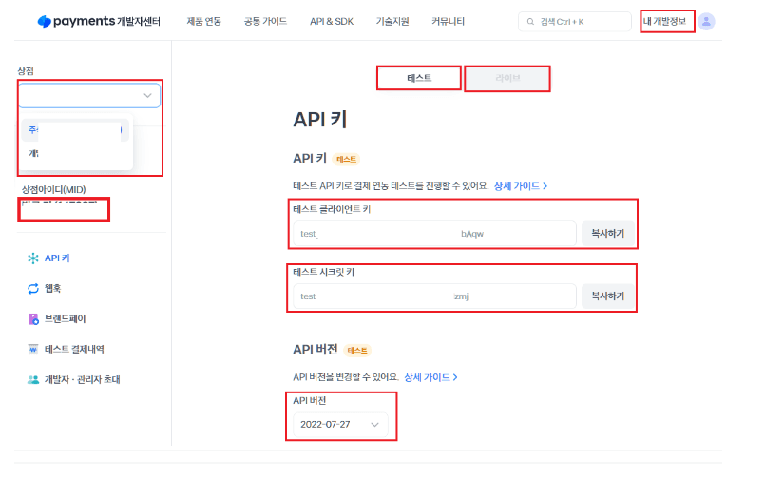This screenshot has width=765, height=478.
Task: Copy the test client key with 복사하기
Action: click(607, 234)
